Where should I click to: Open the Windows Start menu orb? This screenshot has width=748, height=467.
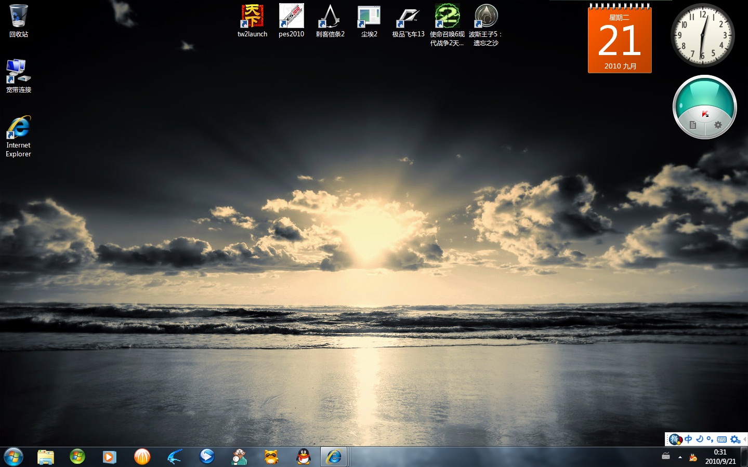click(x=14, y=457)
